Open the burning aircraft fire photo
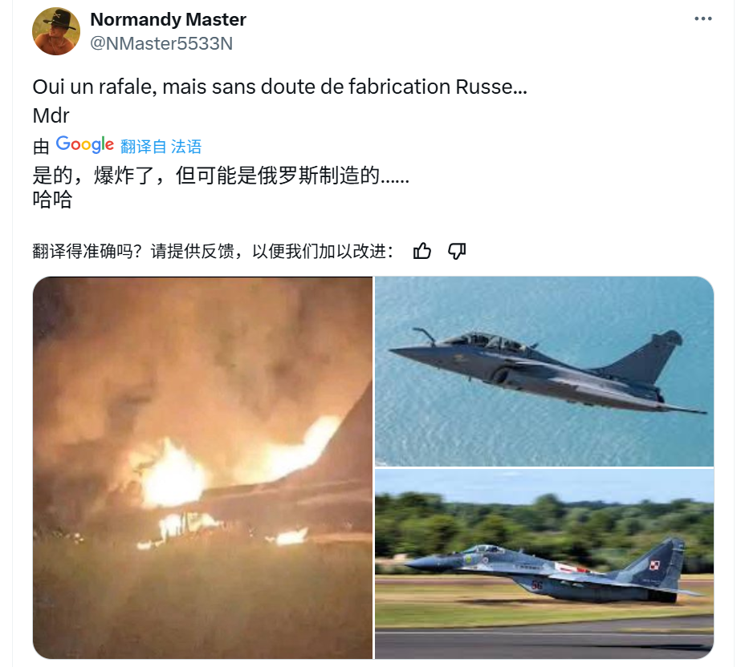 202,467
